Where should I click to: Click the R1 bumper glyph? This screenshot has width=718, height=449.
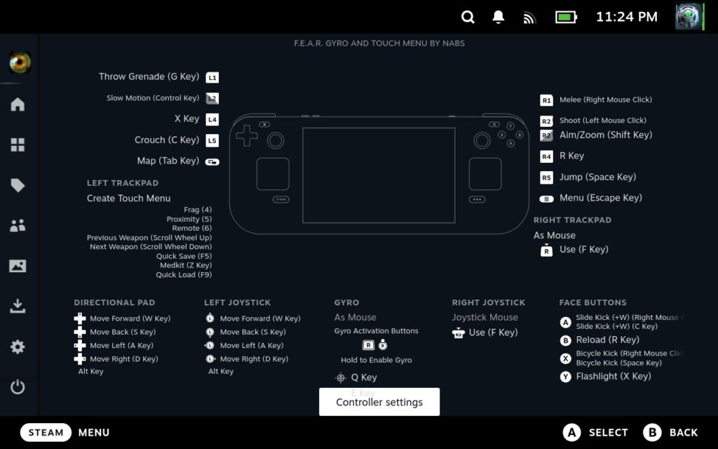(x=546, y=100)
